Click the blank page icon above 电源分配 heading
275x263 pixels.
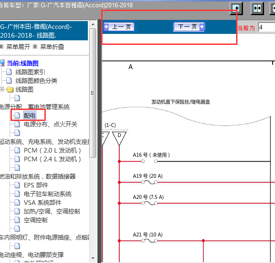tap(17, 98)
